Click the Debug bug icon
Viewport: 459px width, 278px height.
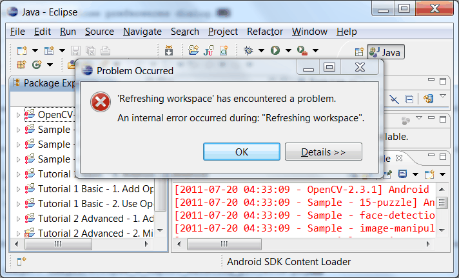[x=248, y=50]
